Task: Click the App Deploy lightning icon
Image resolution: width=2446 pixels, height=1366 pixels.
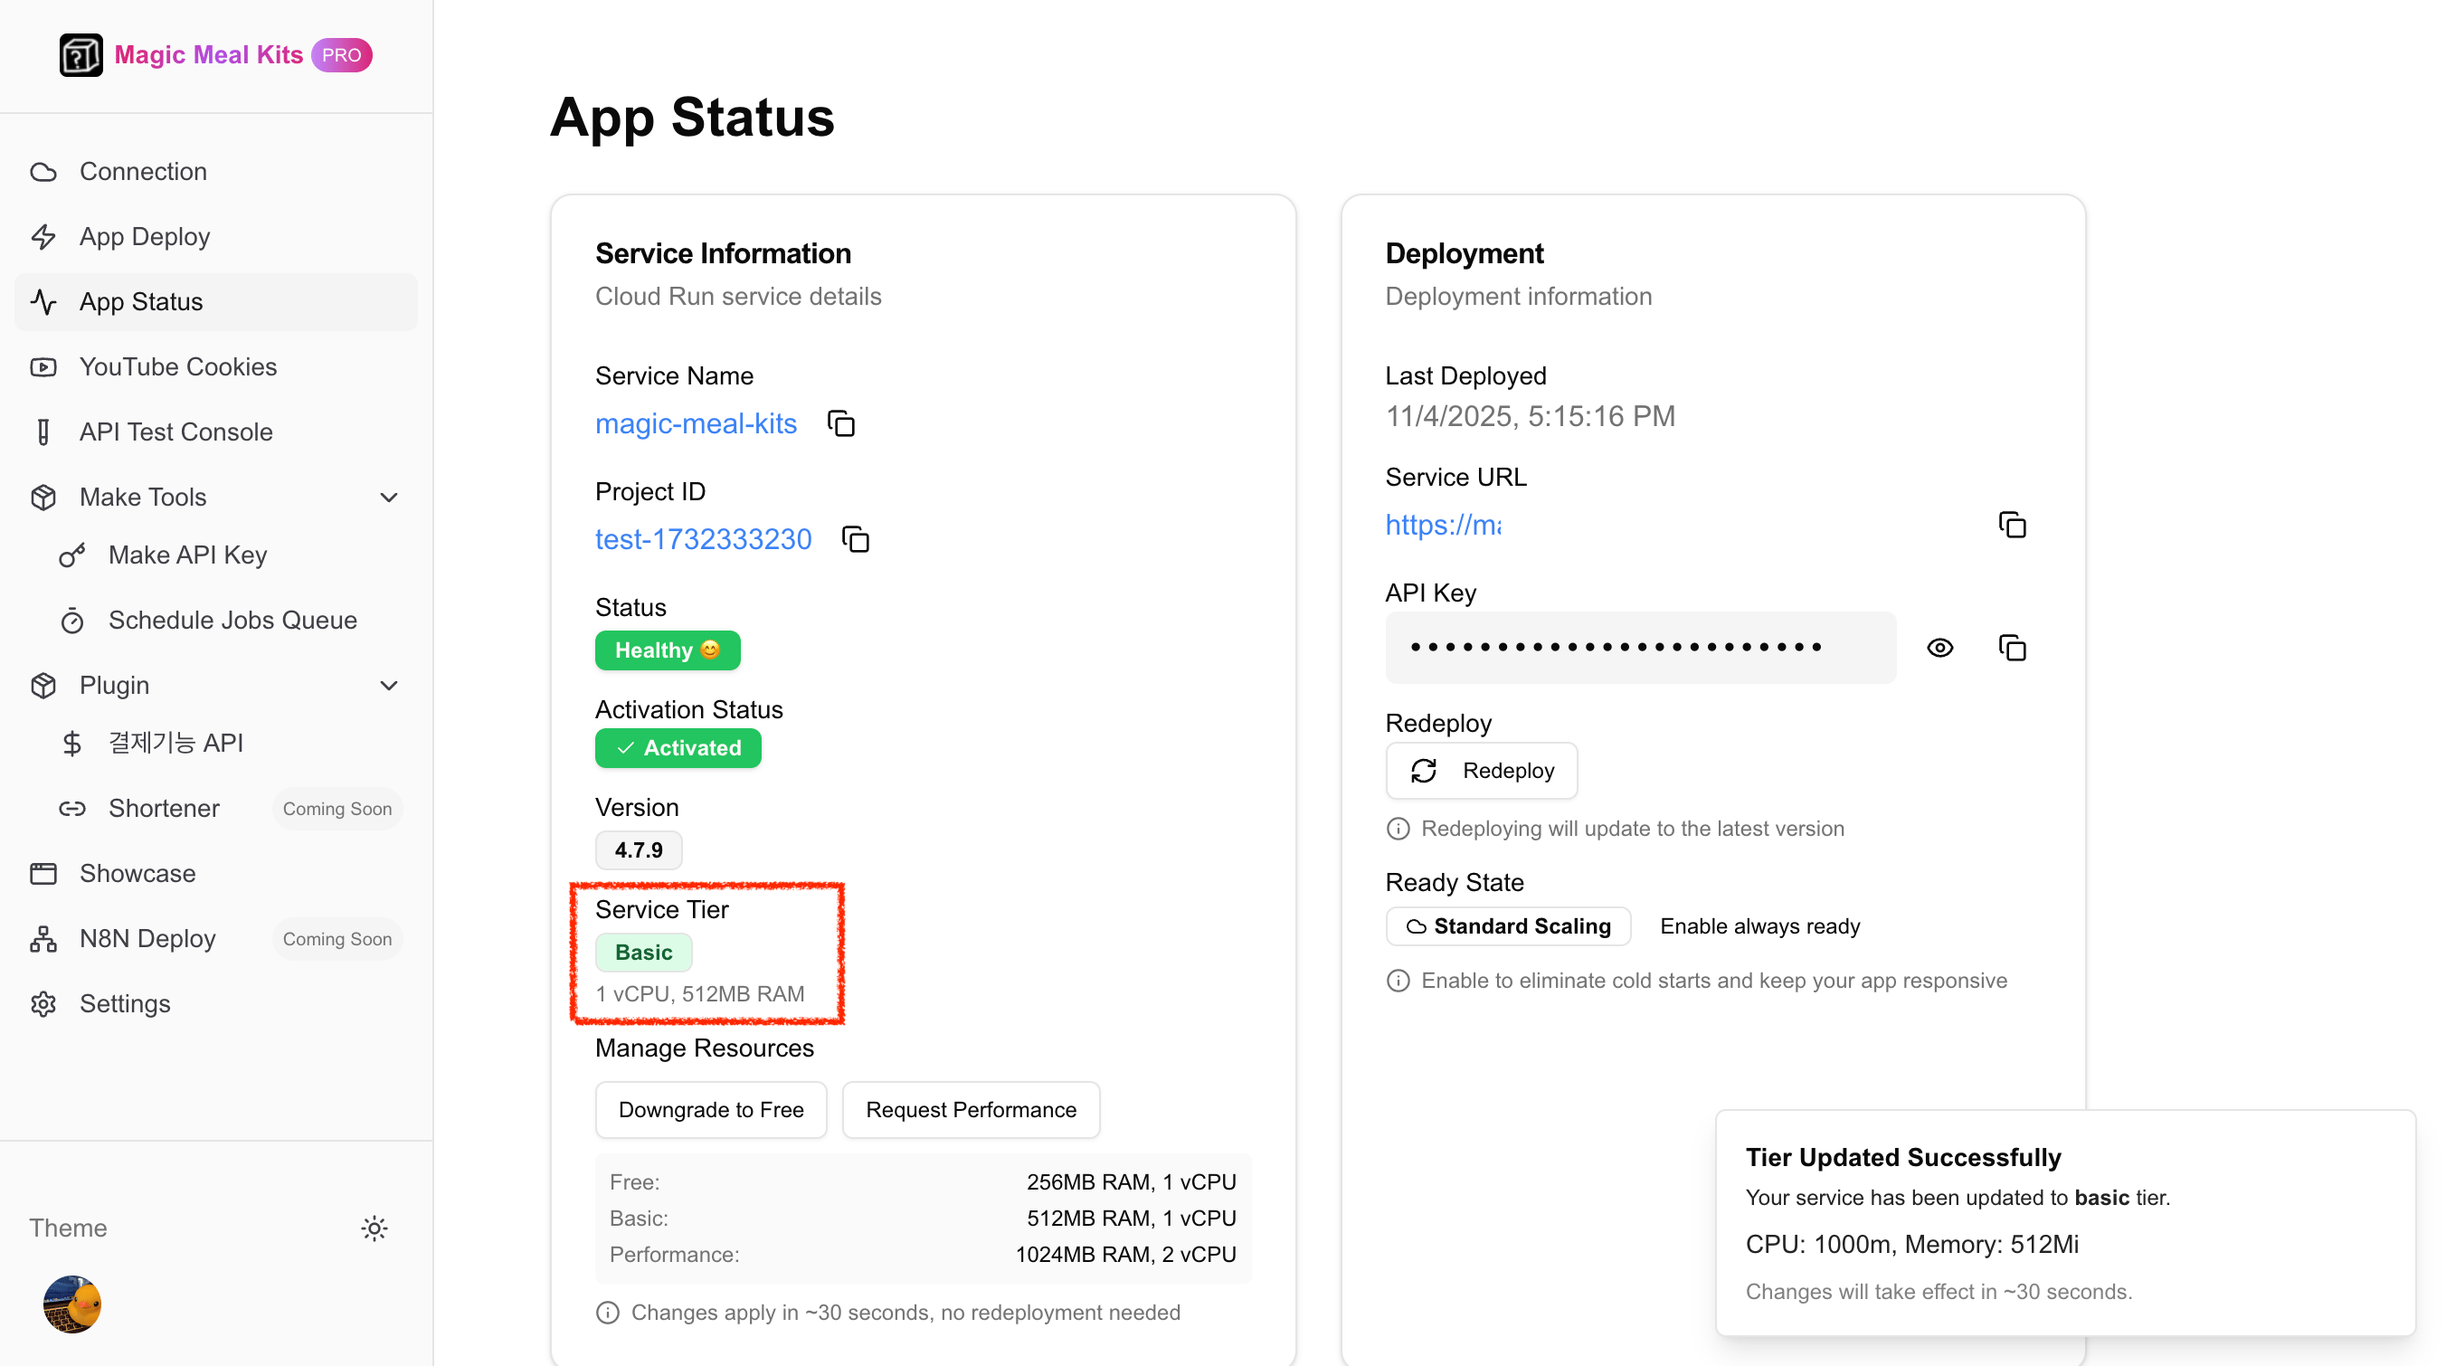Action: [43, 236]
